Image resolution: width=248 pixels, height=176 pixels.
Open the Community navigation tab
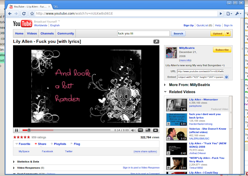66,33
